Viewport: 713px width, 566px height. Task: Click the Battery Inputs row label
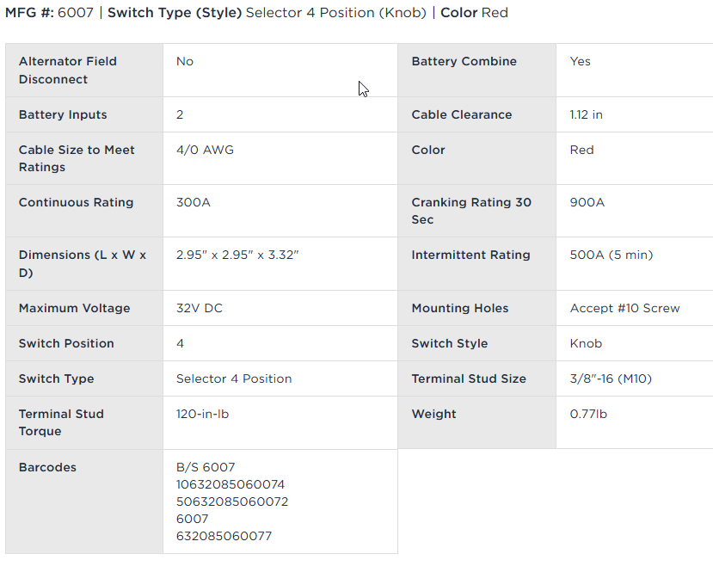pyautogui.click(x=63, y=114)
